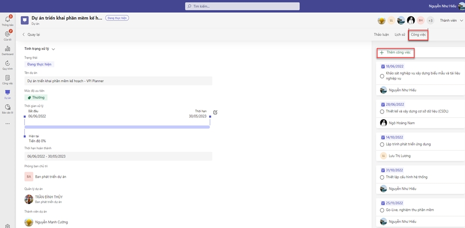
Task: Click the Thêm công việc button
Action: 395,52
